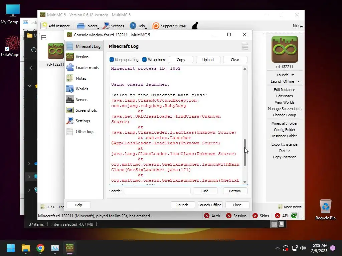This screenshot has height=256, width=342.
Task: Switch File Explorer to large thumbnails view icon
Action: pos(281,224)
